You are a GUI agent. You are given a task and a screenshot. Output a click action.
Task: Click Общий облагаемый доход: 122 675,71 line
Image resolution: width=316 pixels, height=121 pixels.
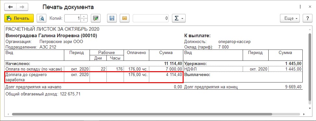click(43, 94)
